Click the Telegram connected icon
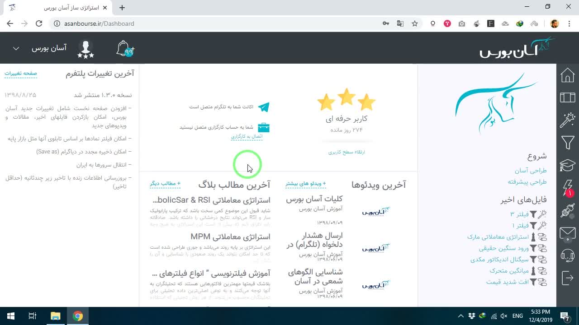Viewport: 579px width, 325px height. (x=264, y=107)
